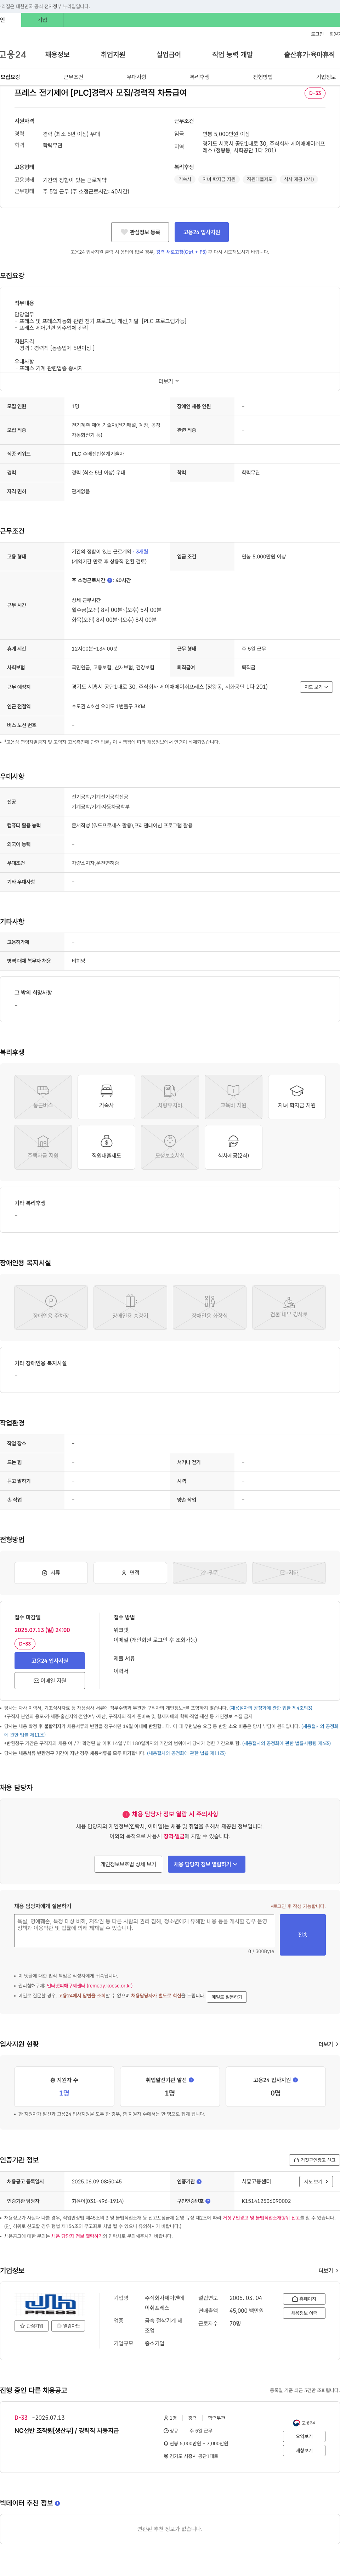340x2576 pixels.
Task: Click the 장애인용 화장실 facility icon
Action: 209,1307
